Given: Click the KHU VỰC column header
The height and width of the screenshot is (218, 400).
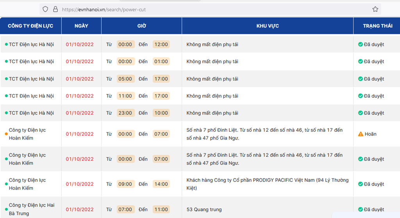Looking at the screenshot, I should pyautogui.click(x=268, y=26).
